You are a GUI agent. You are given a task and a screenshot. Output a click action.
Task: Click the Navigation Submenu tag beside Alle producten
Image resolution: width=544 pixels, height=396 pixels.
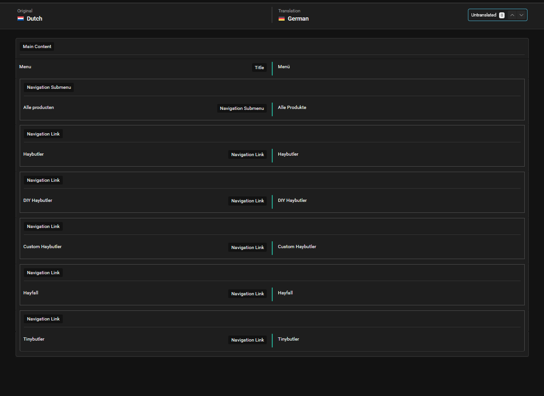[242, 108]
